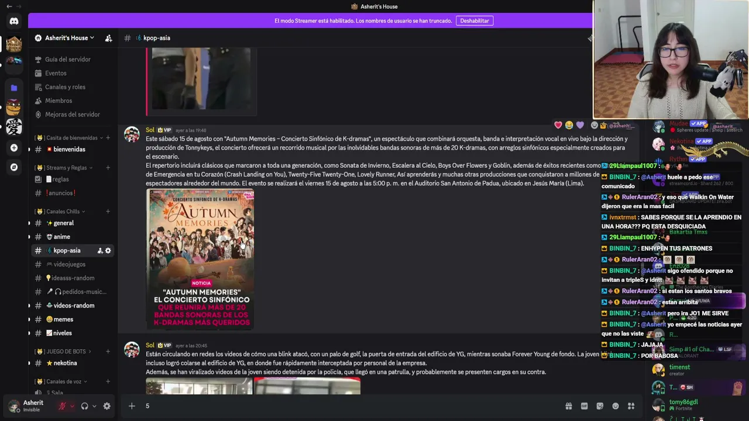Open audio output options arrow
This screenshot has width=749, height=421.
point(94,406)
